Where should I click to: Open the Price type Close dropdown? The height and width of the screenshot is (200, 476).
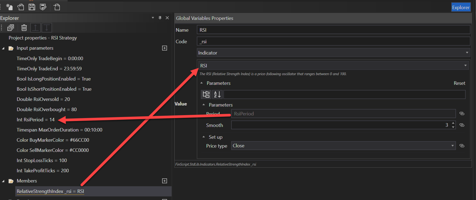pos(343,146)
